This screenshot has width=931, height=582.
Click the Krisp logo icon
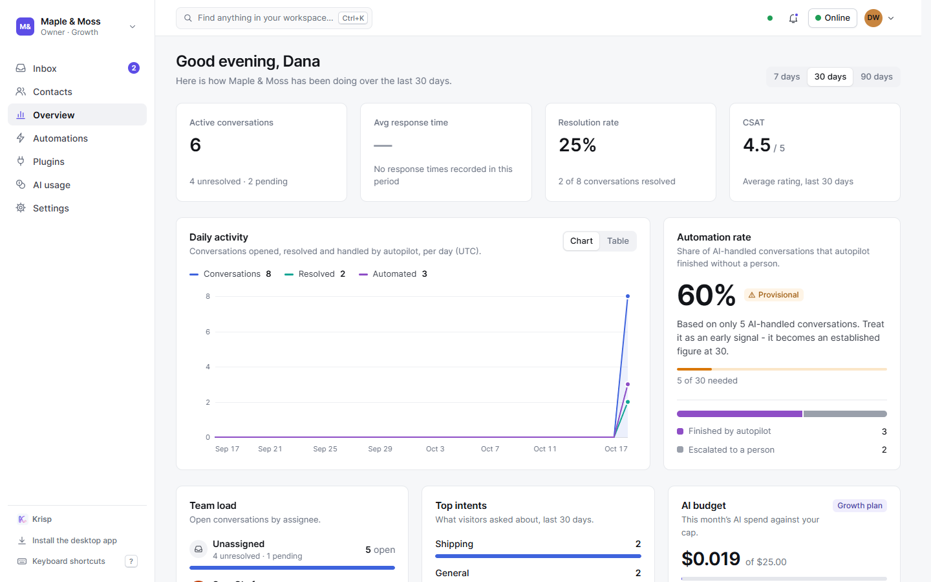point(22,519)
